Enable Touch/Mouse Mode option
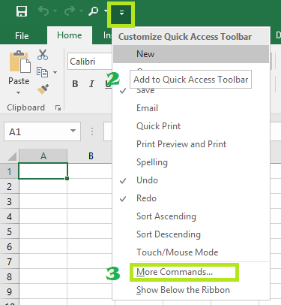This screenshot has width=281, height=305. coord(191,252)
